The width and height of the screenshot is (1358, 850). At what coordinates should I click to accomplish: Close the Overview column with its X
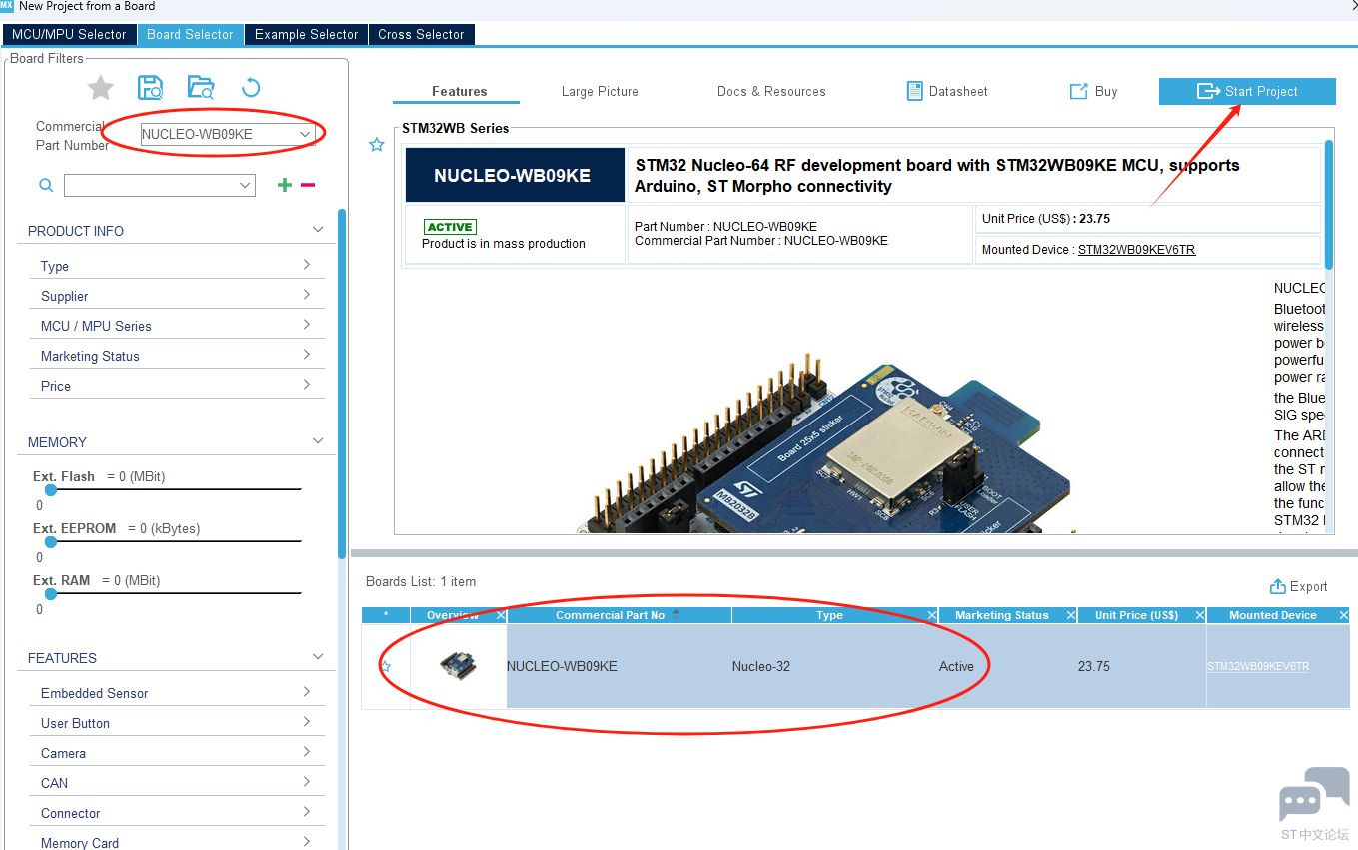[501, 615]
